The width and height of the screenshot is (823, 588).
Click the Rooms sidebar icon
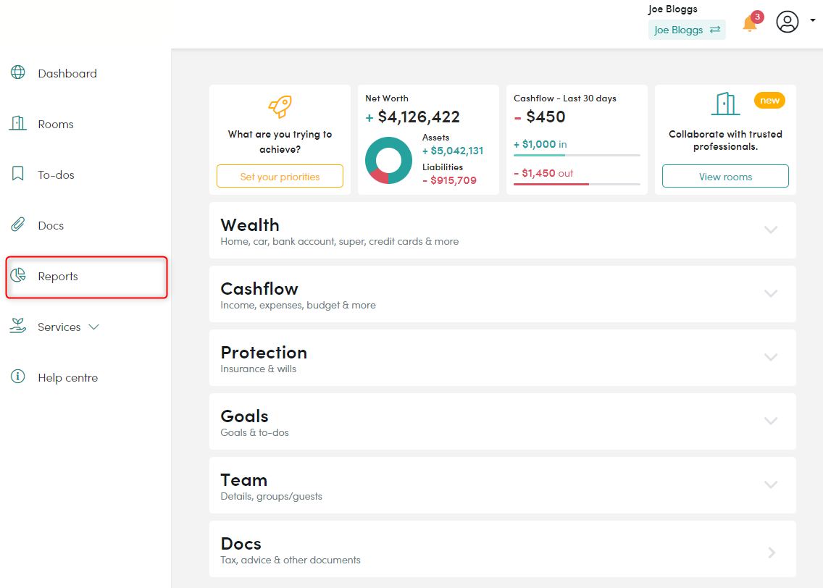[x=17, y=123]
